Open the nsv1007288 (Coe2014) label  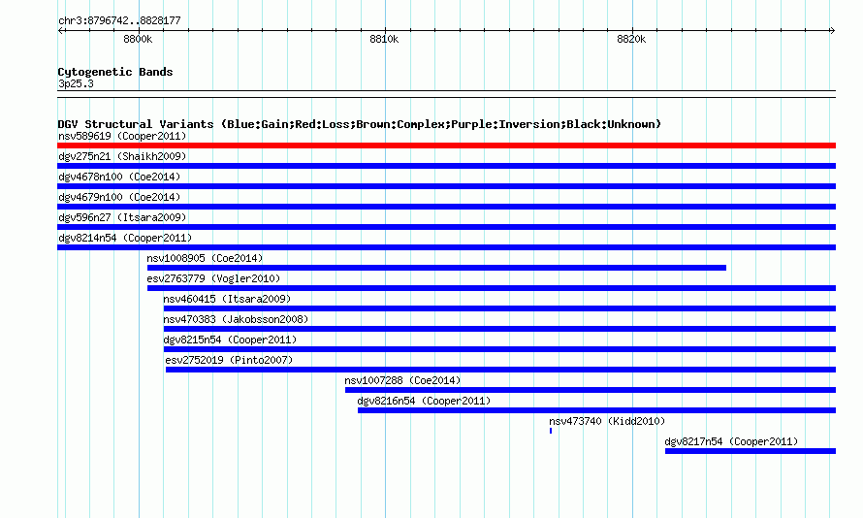pos(402,380)
